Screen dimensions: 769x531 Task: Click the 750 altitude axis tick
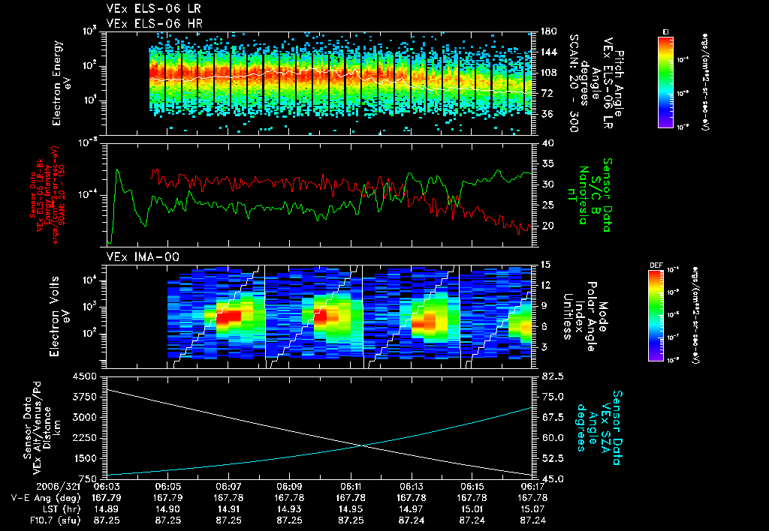point(87,479)
